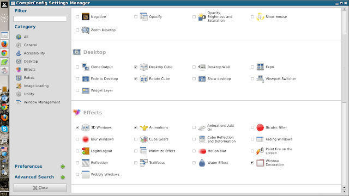Open the Fade to Desktop icon
The width and height of the screenshot is (349, 196).
pos(86,78)
